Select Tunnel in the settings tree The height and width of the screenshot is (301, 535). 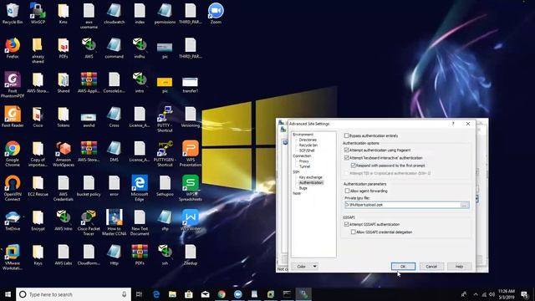(304, 166)
